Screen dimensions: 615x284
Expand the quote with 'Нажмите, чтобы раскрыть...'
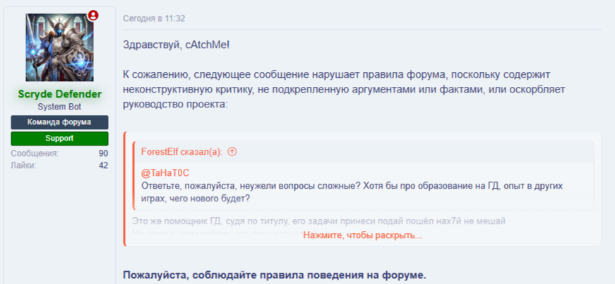pyautogui.click(x=362, y=235)
